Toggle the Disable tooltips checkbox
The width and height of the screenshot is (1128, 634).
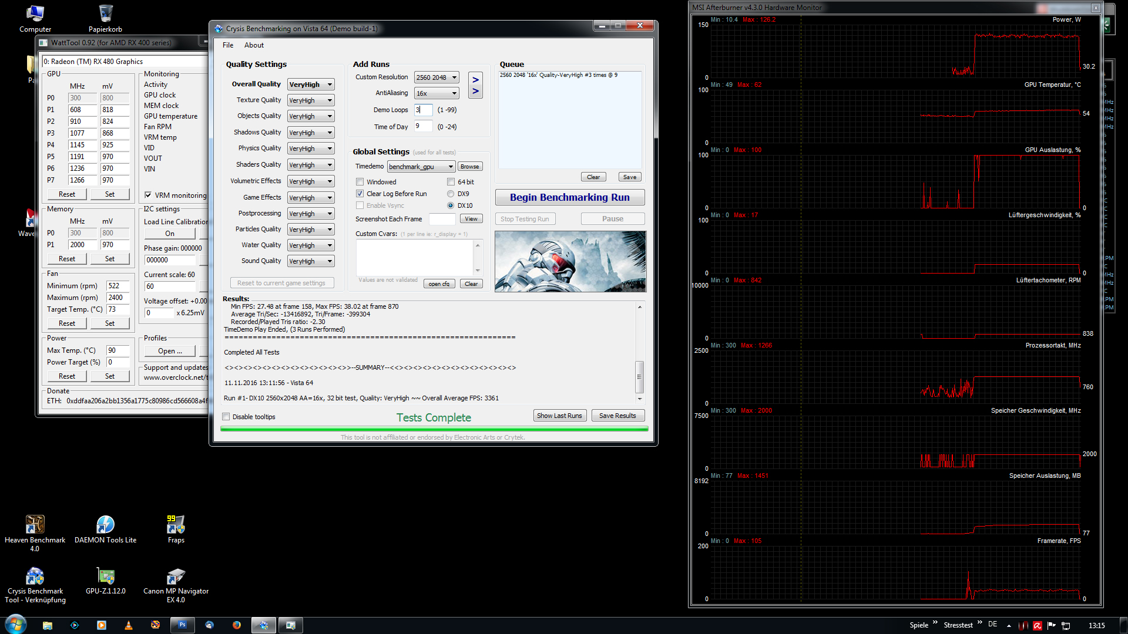pos(226,417)
